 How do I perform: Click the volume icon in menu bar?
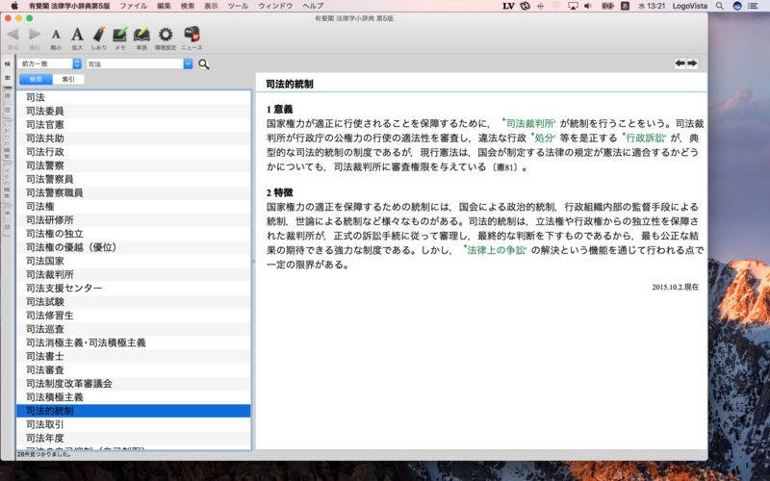pyautogui.click(x=588, y=6)
